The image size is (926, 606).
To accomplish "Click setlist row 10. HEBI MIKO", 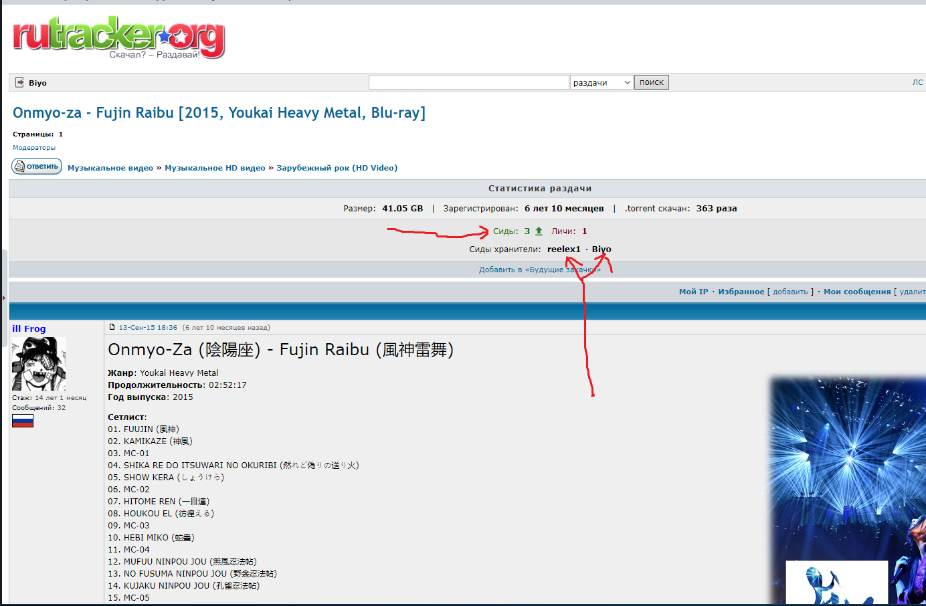I will coord(151,538).
